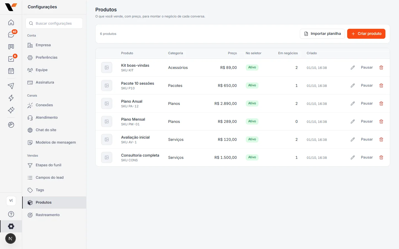399x249 pixels.
Task: Click Importar planilha button
Action: pos(322,34)
